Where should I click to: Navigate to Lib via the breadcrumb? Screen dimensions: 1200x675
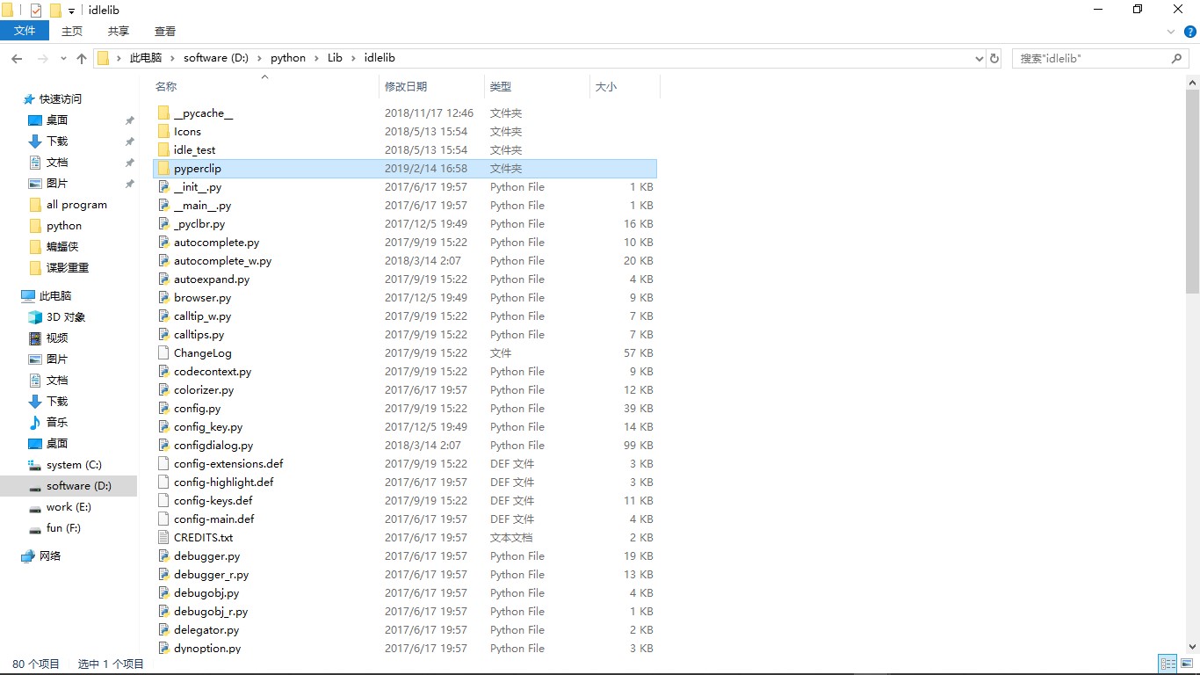335,57
